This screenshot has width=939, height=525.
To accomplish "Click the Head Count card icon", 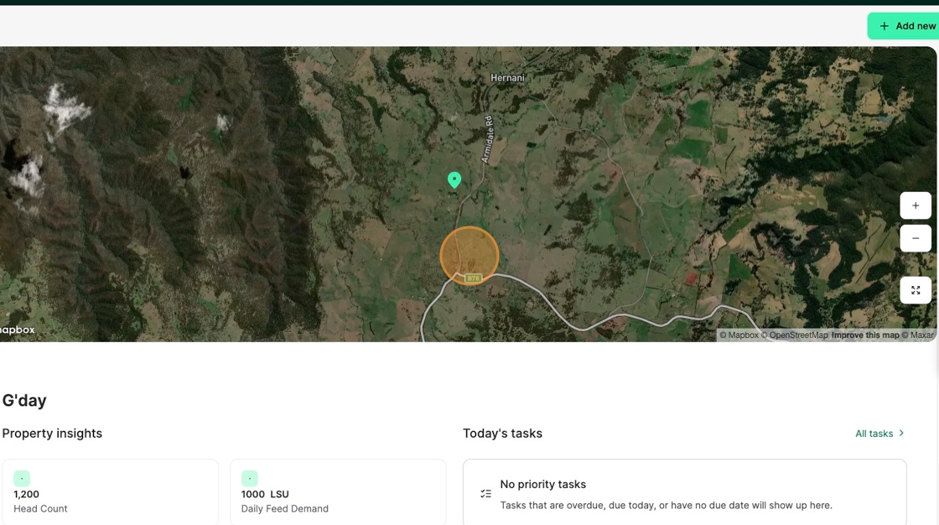I will pyautogui.click(x=22, y=478).
